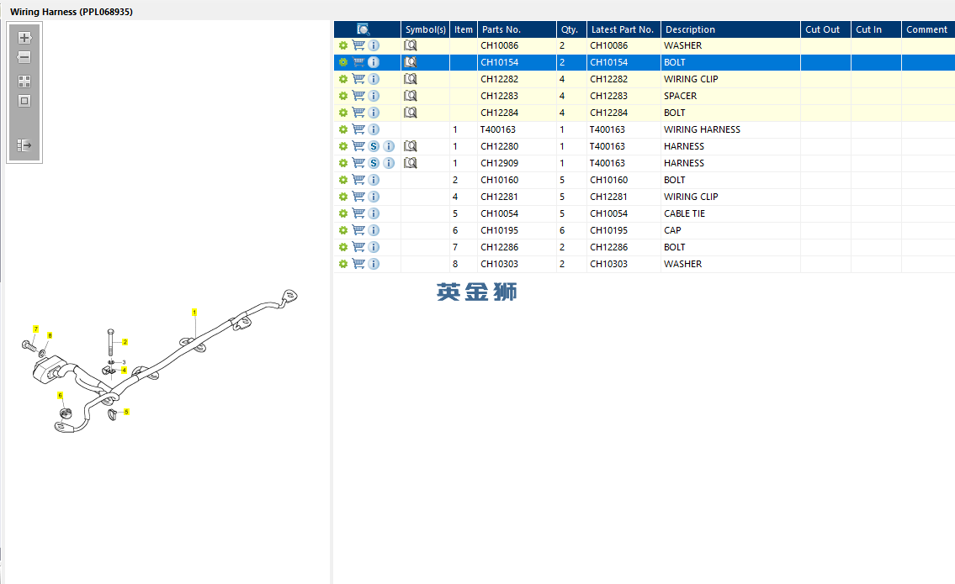Show info for CH10086 washer
The image size is (955, 584).
[374, 45]
